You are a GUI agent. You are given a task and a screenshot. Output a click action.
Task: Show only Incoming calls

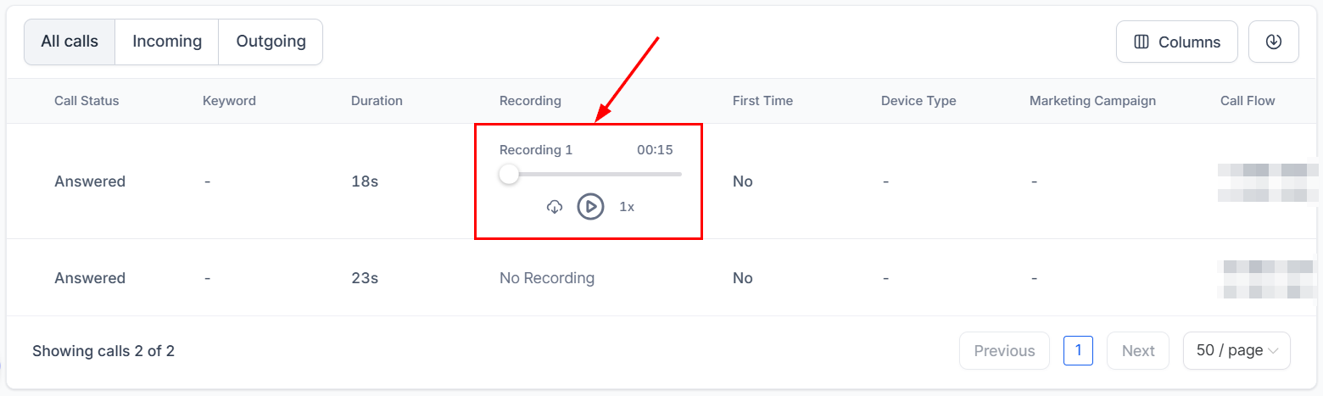pyautogui.click(x=167, y=42)
